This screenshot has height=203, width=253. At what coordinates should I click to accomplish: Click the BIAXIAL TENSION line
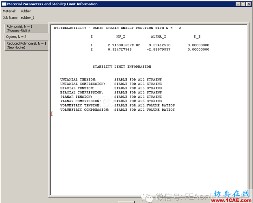(x=111, y=88)
